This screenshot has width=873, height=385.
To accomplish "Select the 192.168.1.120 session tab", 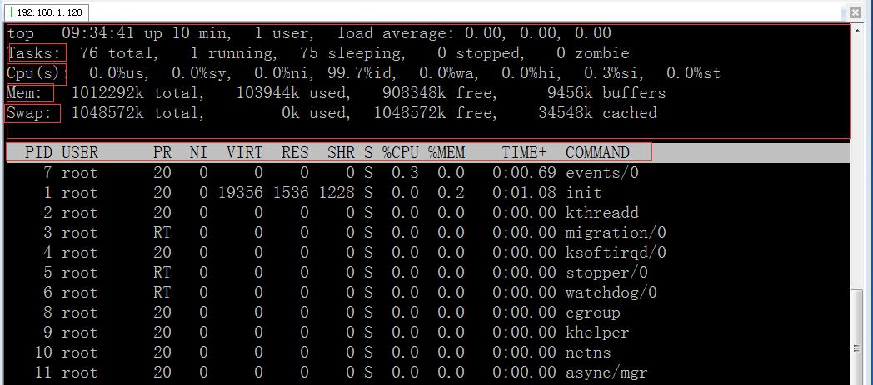I will (x=47, y=12).
